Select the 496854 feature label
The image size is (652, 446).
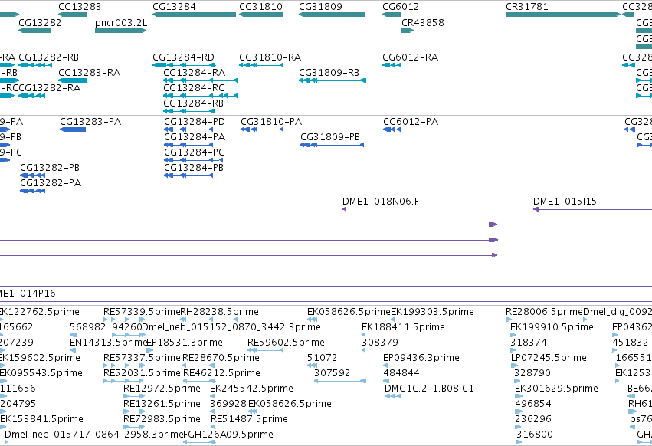533,404
